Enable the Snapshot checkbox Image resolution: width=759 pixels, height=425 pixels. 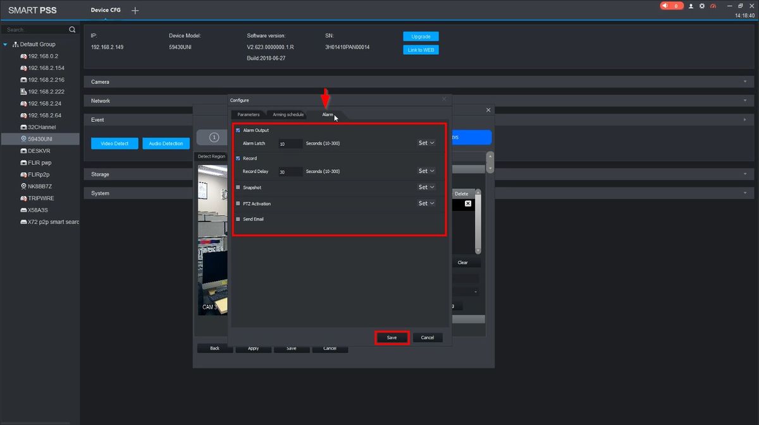pyautogui.click(x=238, y=188)
